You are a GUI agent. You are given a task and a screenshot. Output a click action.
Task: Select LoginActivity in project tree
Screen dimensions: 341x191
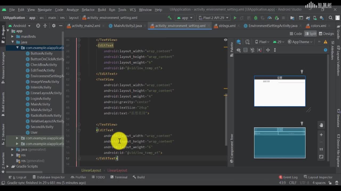(40, 99)
